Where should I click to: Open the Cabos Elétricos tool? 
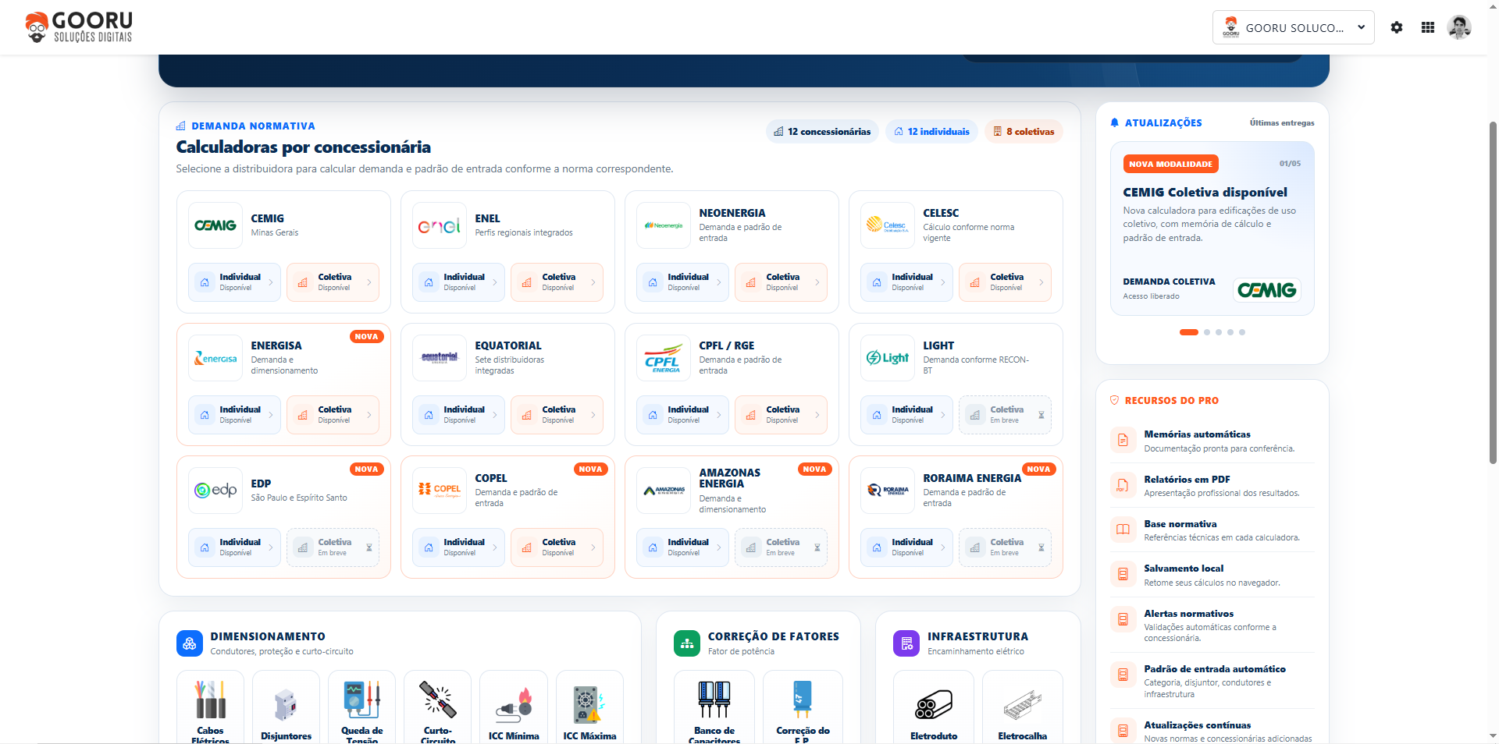[x=210, y=707]
